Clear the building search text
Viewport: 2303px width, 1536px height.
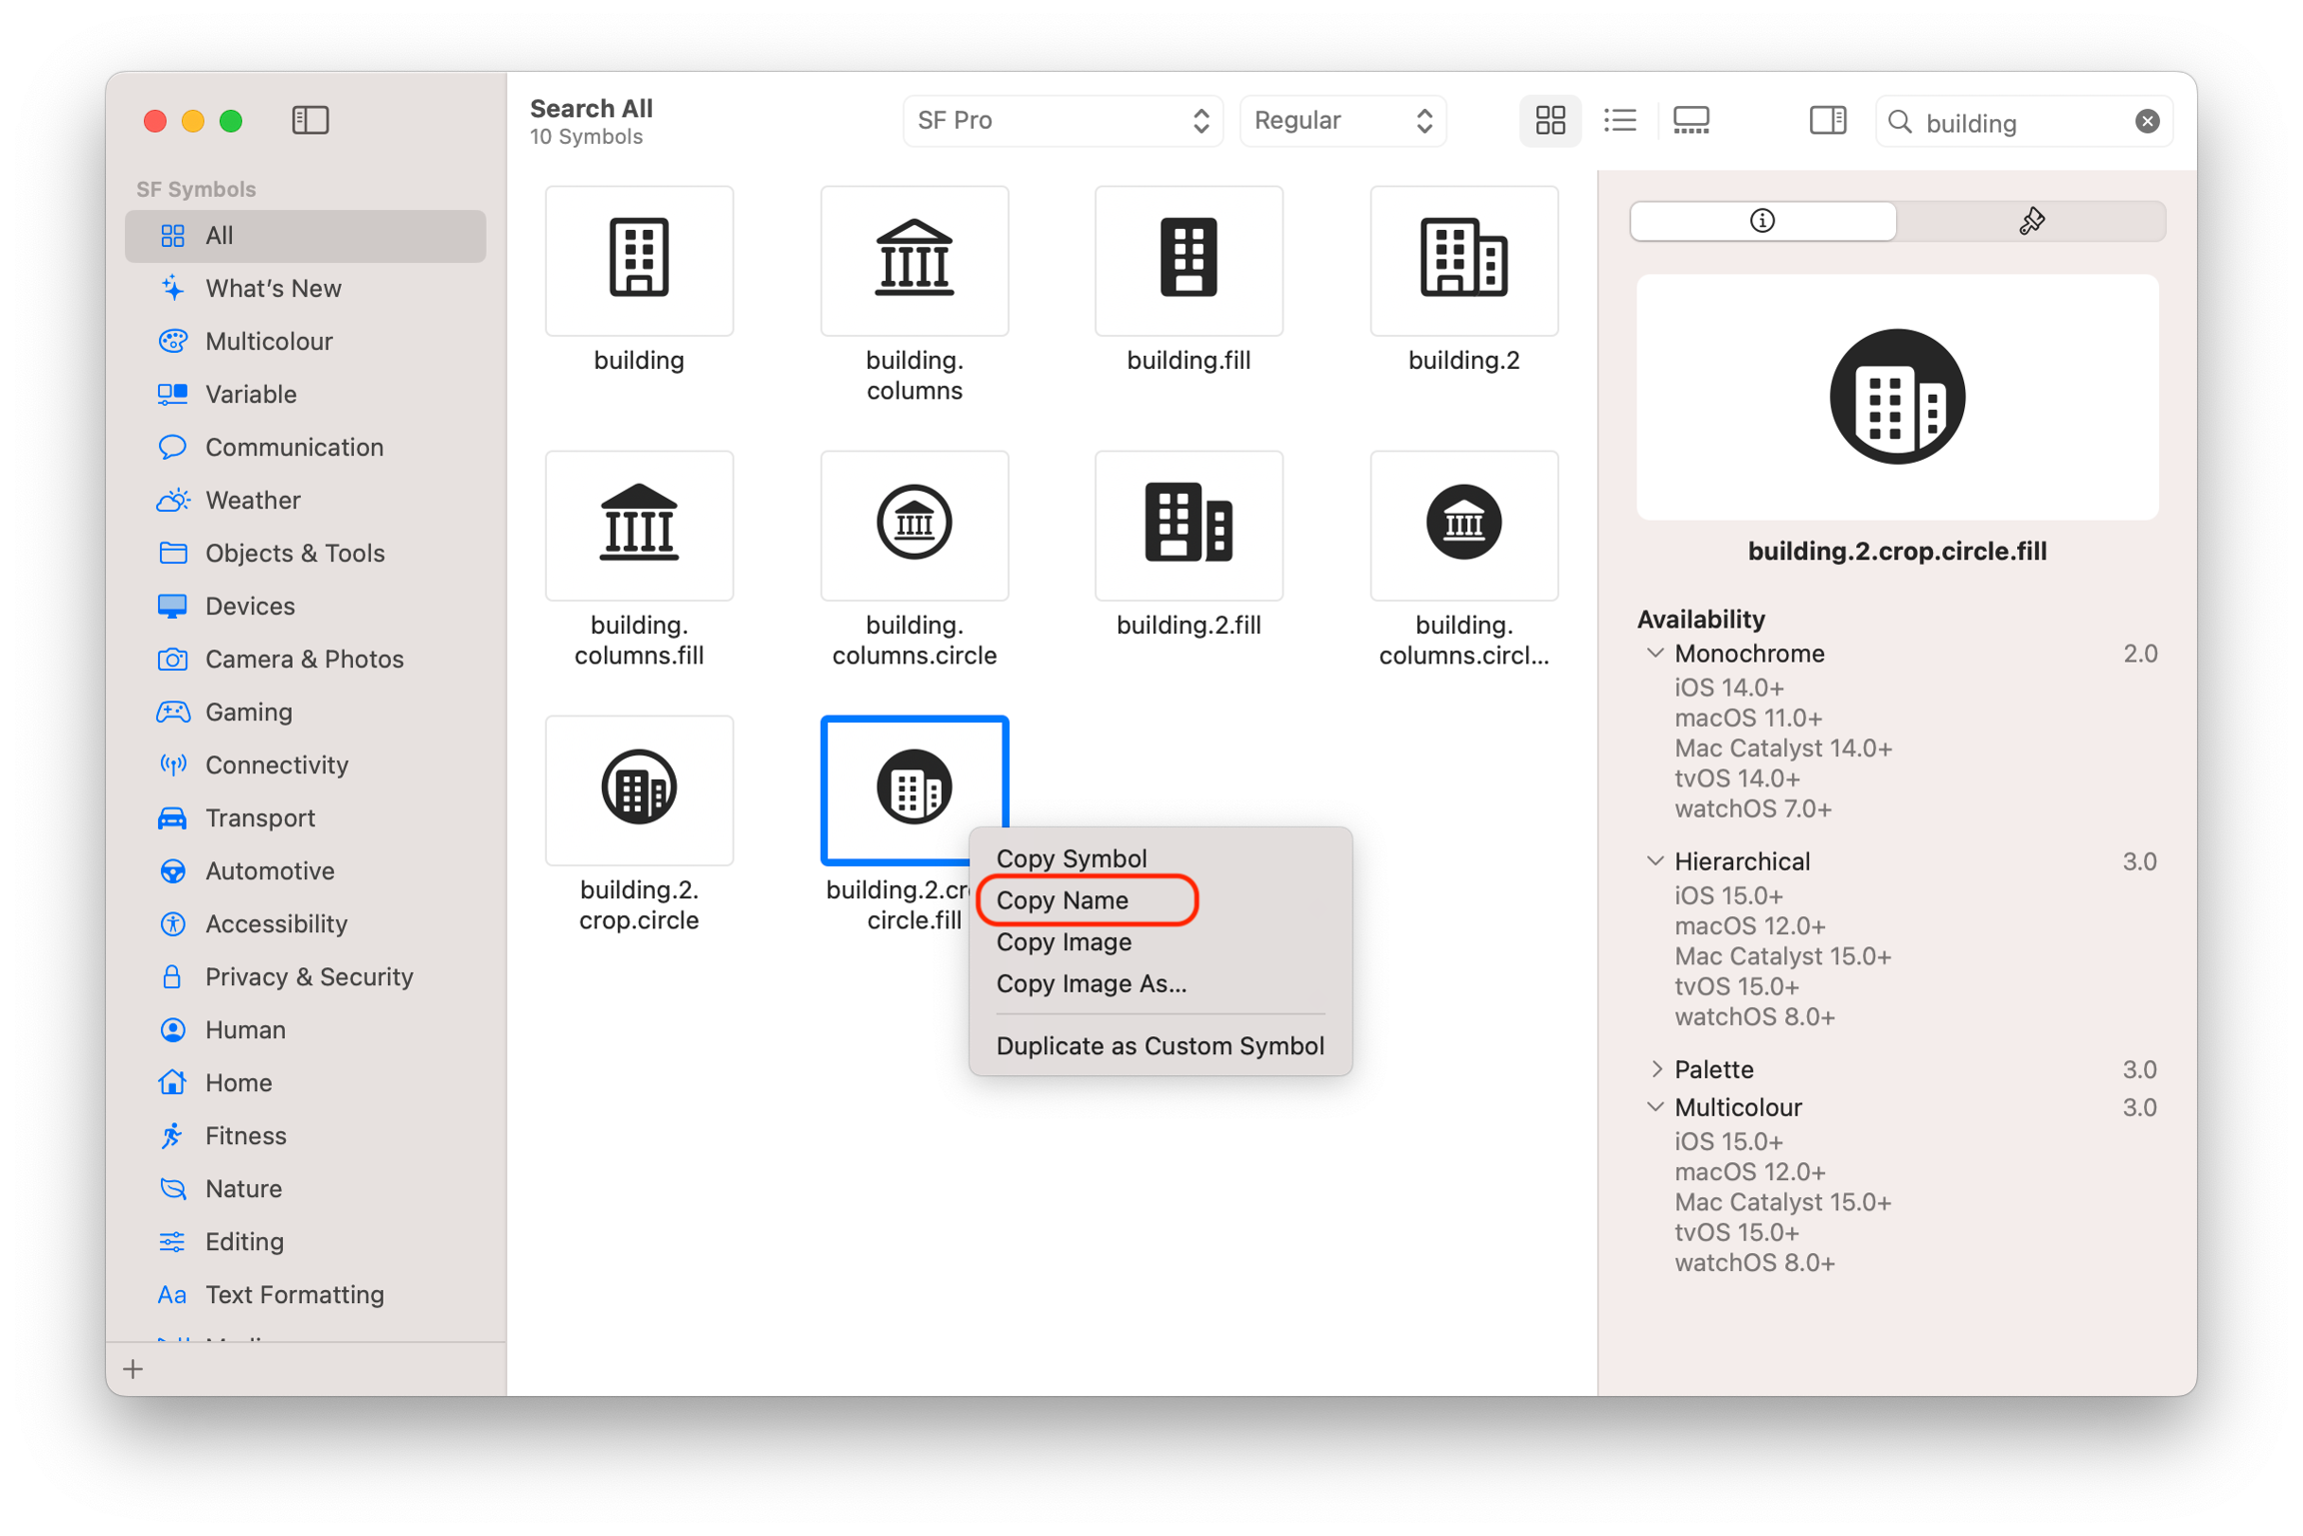(2147, 122)
